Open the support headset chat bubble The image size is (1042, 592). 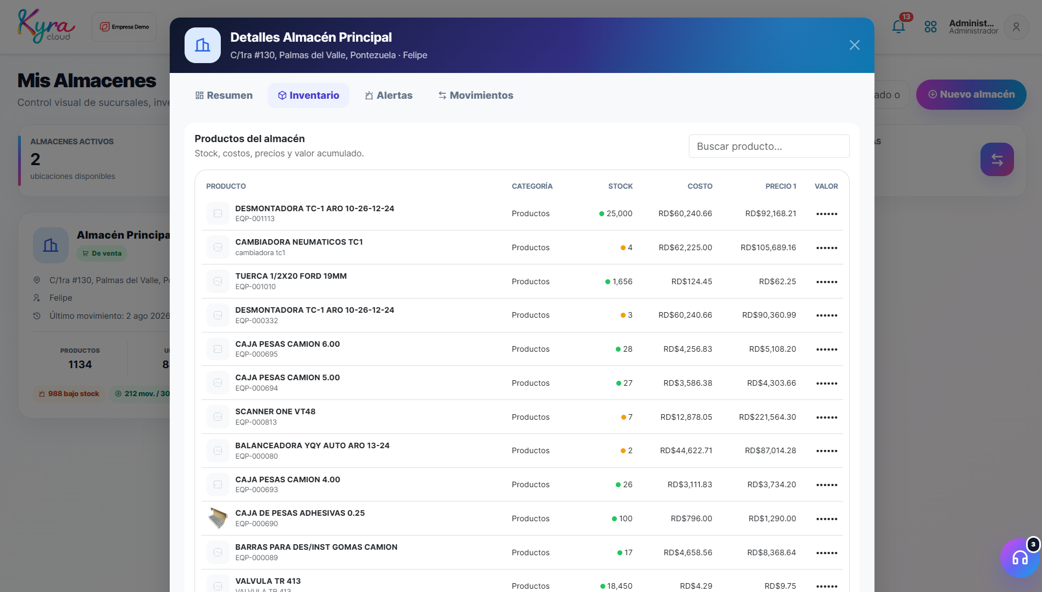coord(1020,557)
